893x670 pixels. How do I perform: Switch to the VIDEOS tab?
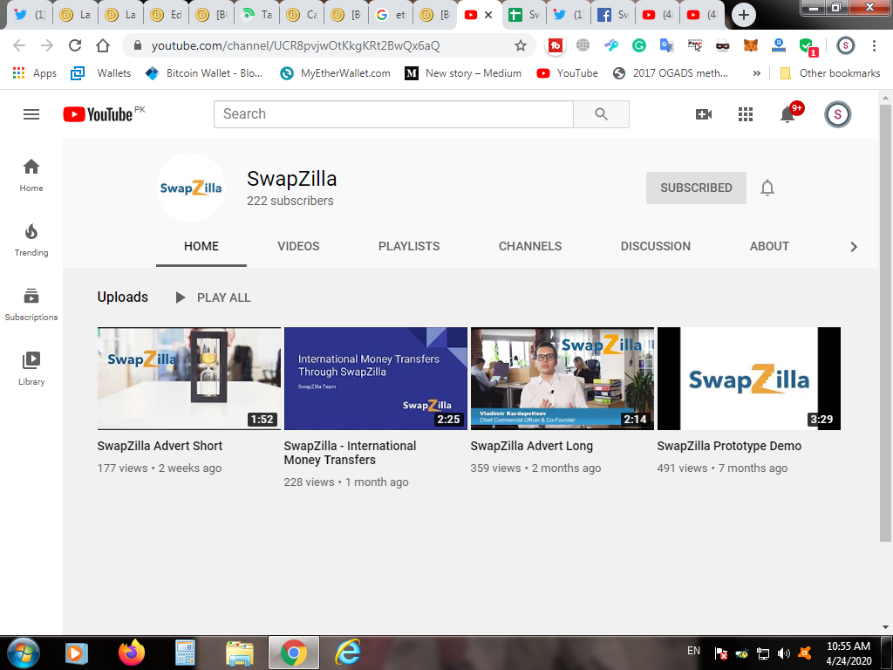pyautogui.click(x=298, y=246)
